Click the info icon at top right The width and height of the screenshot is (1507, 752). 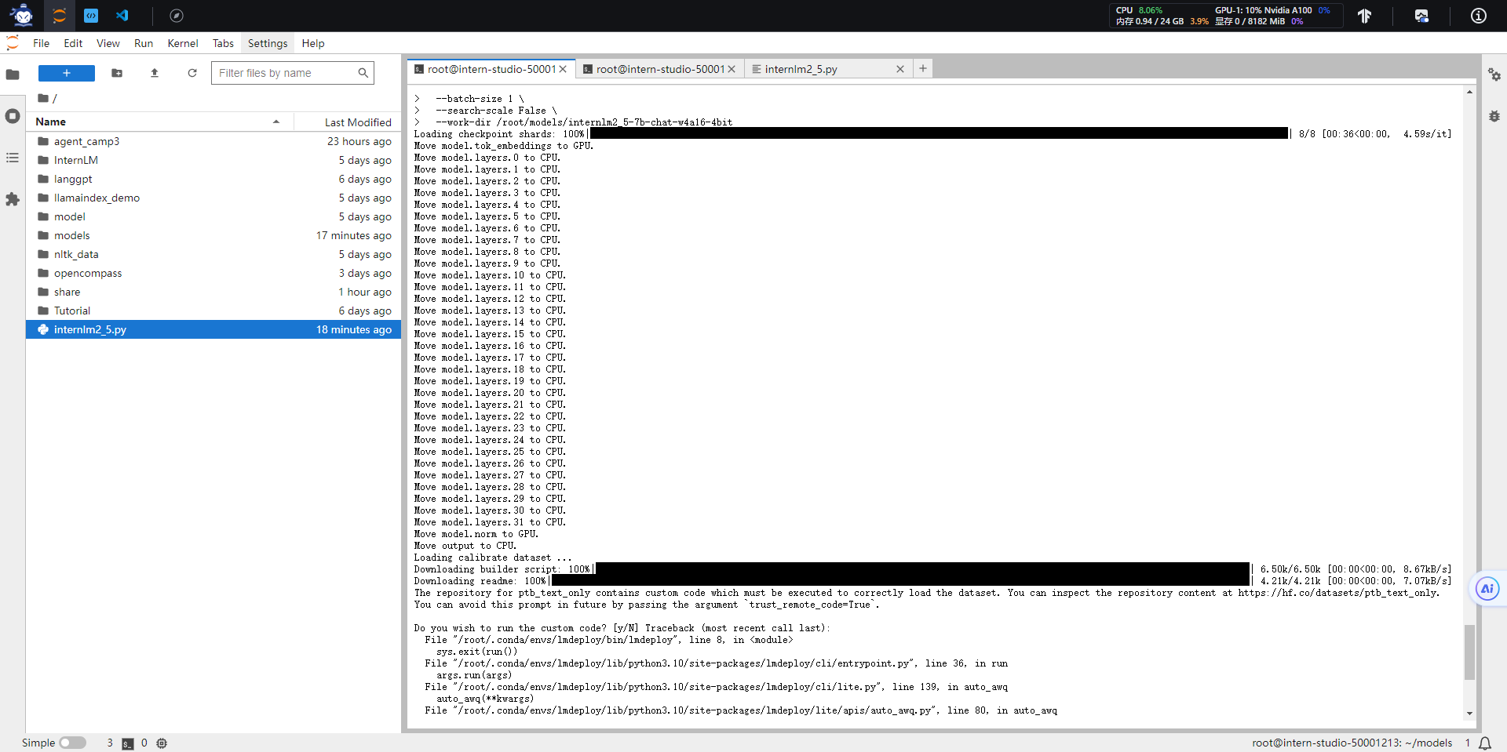(x=1478, y=16)
